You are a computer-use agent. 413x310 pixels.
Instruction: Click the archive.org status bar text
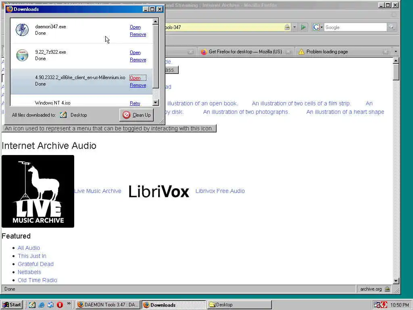[x=371, y=289]
